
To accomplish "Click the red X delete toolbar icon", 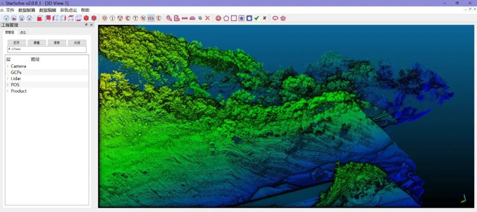I will click(x=208, y=18).
